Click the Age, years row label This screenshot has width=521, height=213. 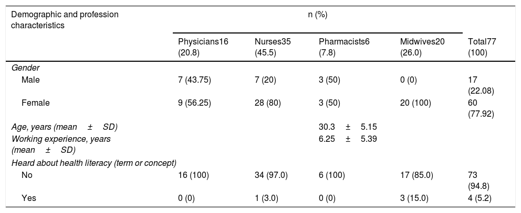pyautogui.click(x=65, y=127)
